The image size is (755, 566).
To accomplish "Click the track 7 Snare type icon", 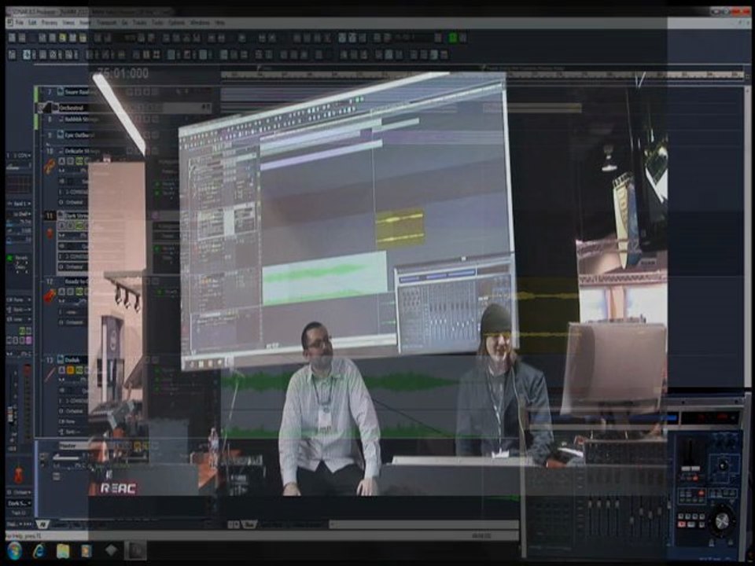I will coord(61,91).
